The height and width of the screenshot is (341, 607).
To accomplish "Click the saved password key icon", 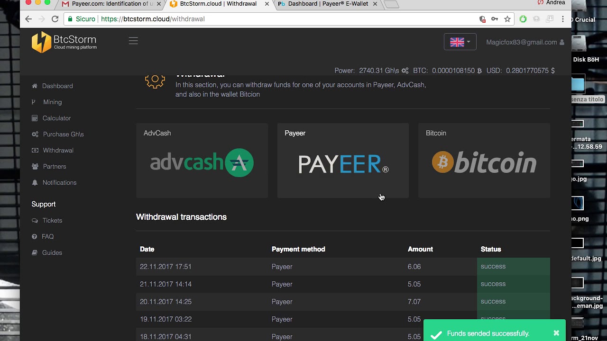I will pyautogui.click(x=495, y=19).
